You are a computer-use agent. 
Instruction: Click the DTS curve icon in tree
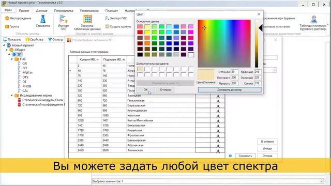click(20, 77)
